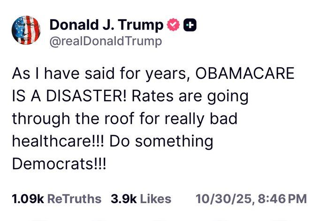View the ReTruths label list
This screenshot has height=221, width=319.
[74, 199]
